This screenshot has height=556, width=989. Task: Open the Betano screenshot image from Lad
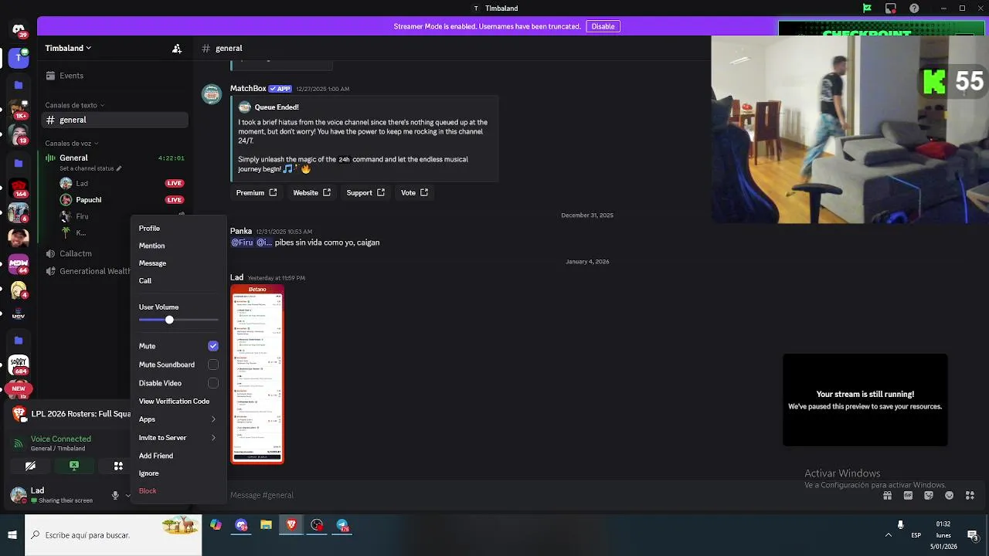point(257,375)
